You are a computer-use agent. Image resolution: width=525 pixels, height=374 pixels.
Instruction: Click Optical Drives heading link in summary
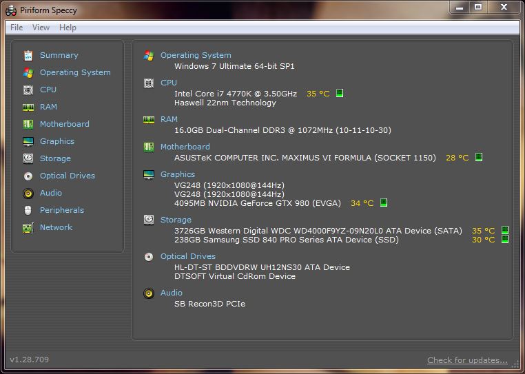point(188,256)
